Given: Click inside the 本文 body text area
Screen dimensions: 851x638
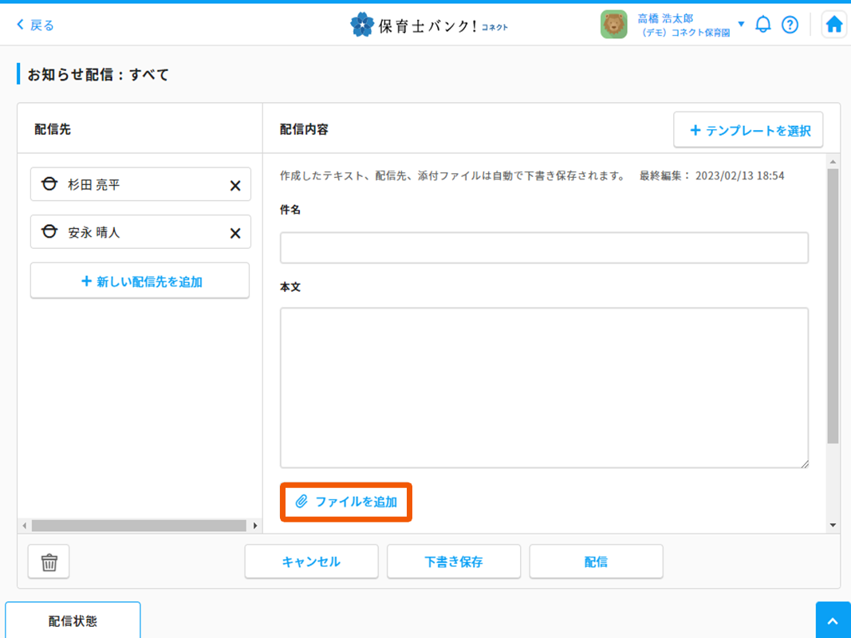Looking at the screenshot, I should 544,388.
